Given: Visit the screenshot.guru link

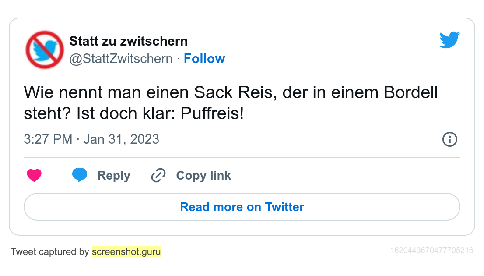Looking at the screenshot, I should 126,252.
